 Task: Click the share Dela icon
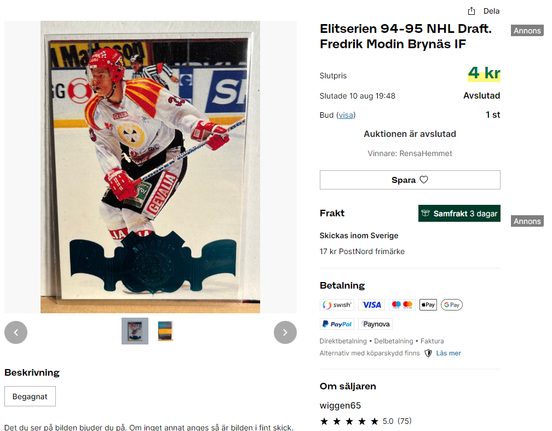[472, 12]
